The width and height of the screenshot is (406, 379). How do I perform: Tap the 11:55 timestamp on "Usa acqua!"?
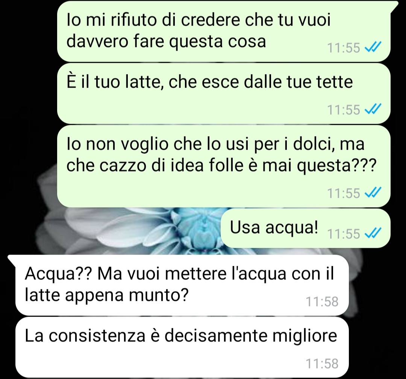(x=344, y=233)
